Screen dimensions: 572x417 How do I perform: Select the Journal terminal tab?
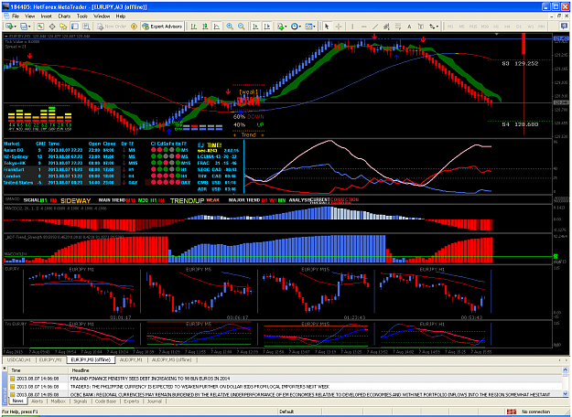155,401
